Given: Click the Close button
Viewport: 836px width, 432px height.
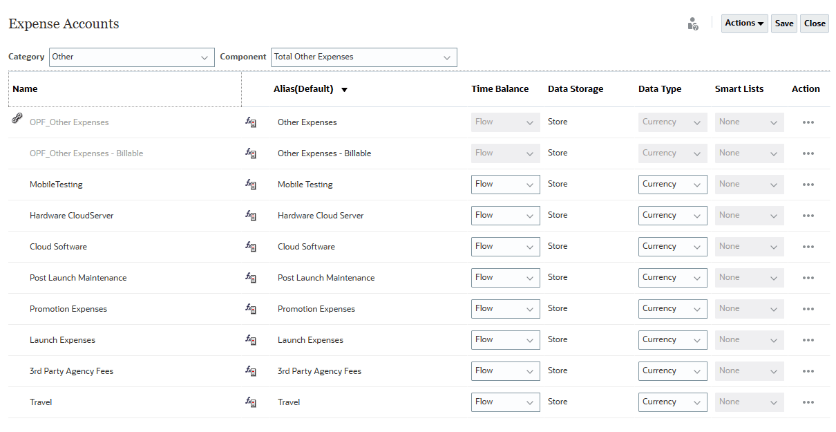Looking at the screenshot, I should (x=815, y=24).
